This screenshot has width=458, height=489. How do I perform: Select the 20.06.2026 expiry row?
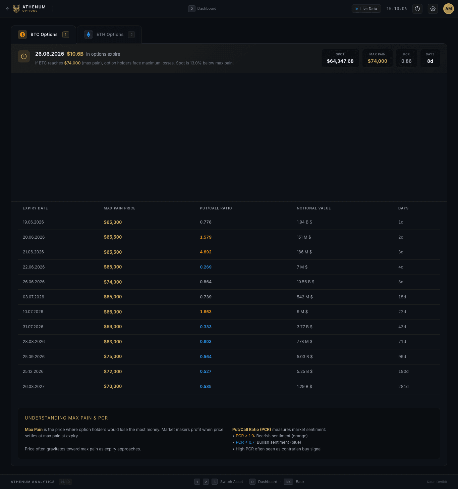coord(229,237)
